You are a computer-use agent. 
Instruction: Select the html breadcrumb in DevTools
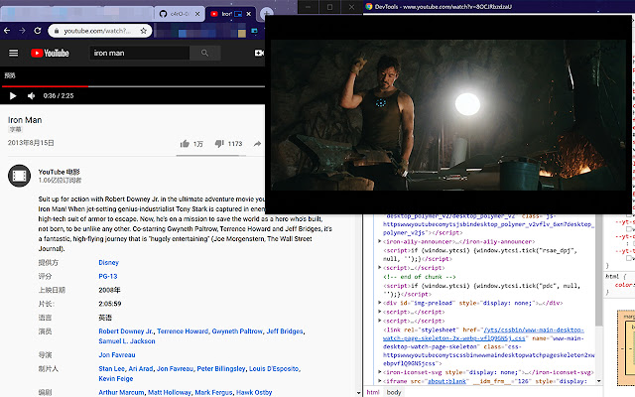(373, 391)
